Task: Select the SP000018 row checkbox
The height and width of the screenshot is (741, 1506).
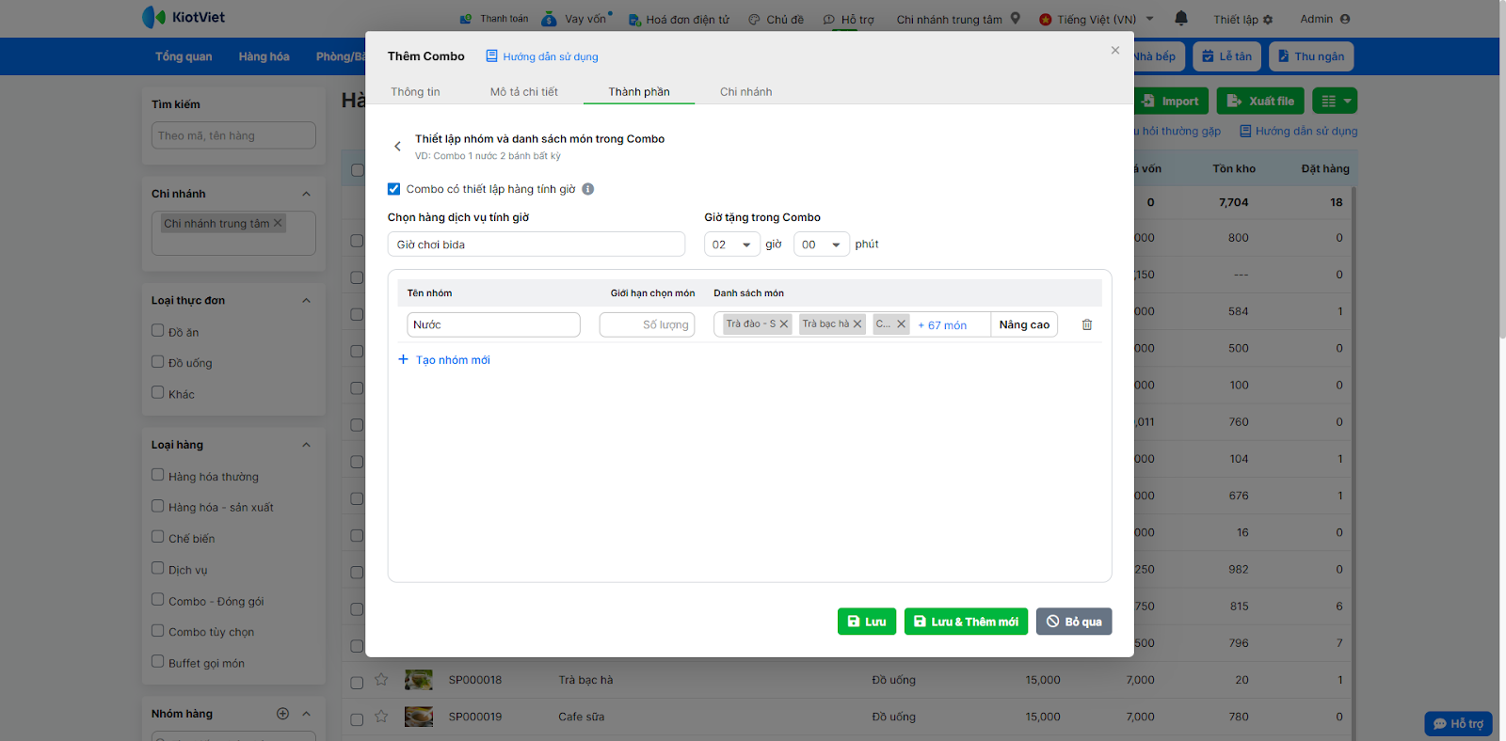Action: [357, 682]
